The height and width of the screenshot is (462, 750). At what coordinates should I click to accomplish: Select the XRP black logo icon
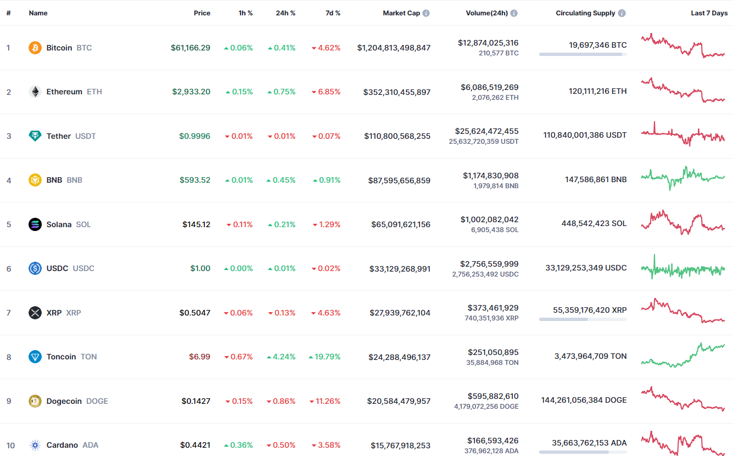click(x=35, y=312)
